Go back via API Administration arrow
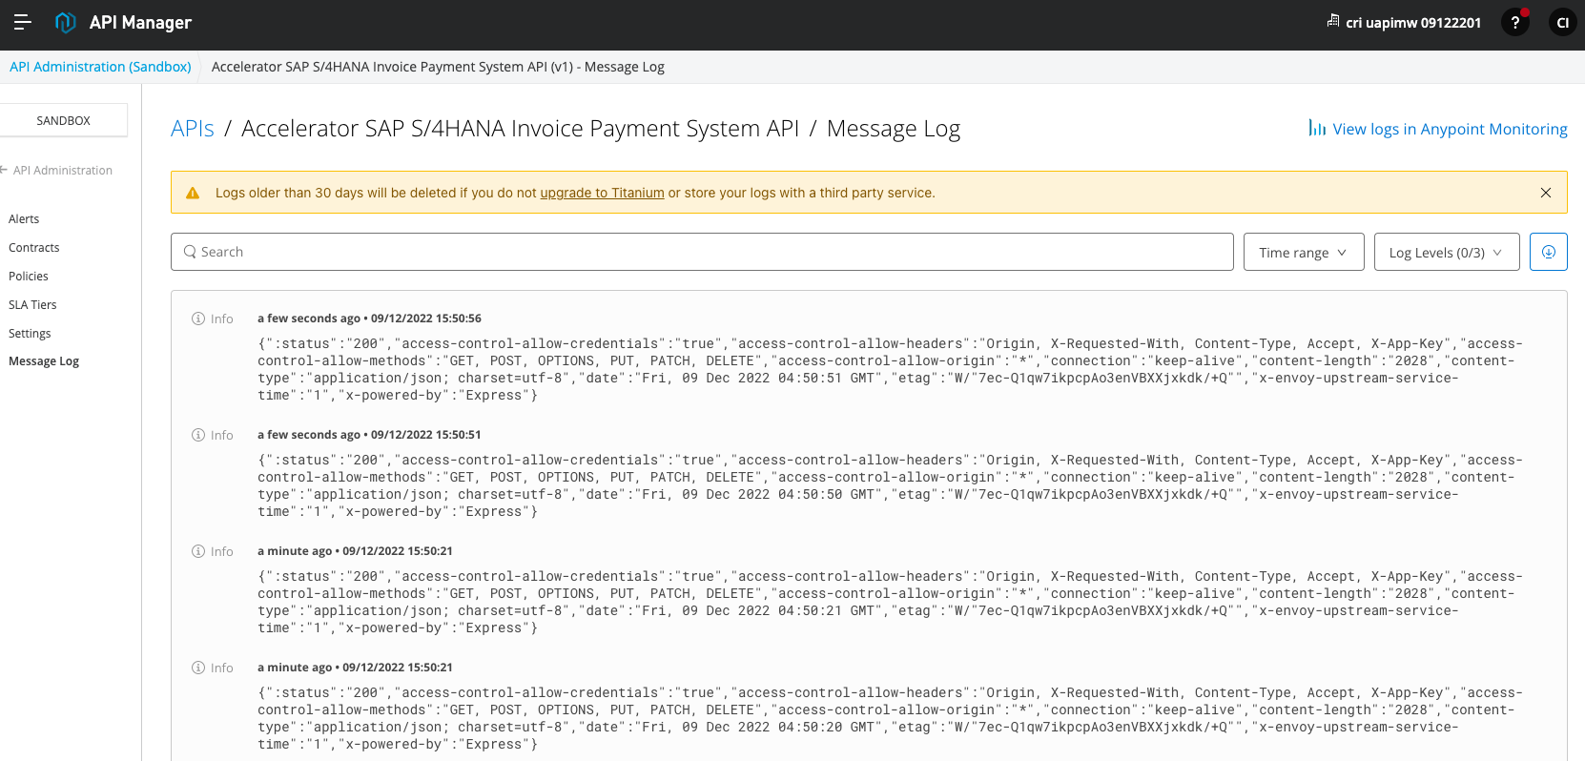1585x761 pixels. pyautogui.click(x=4, y=170)
